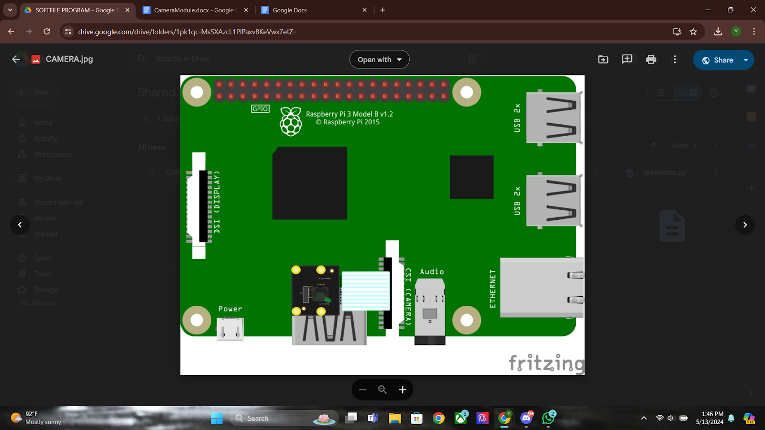
Task: Open the volume speaker icon
Action: click(671, 419)
